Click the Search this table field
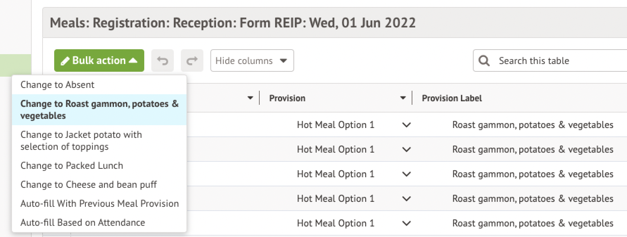627x237 pixels. pyautogui.click(x=559, y=61)
